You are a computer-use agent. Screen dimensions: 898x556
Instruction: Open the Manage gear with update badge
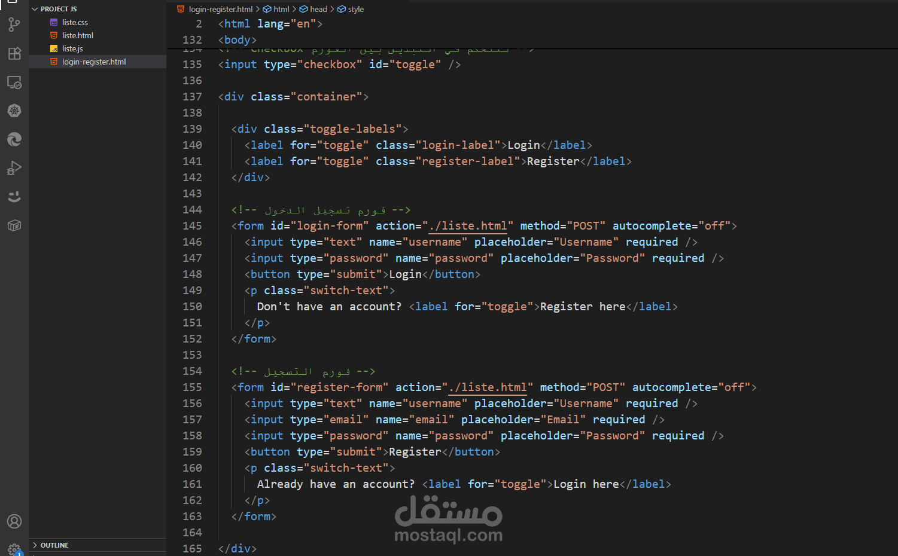pos(14,549)
